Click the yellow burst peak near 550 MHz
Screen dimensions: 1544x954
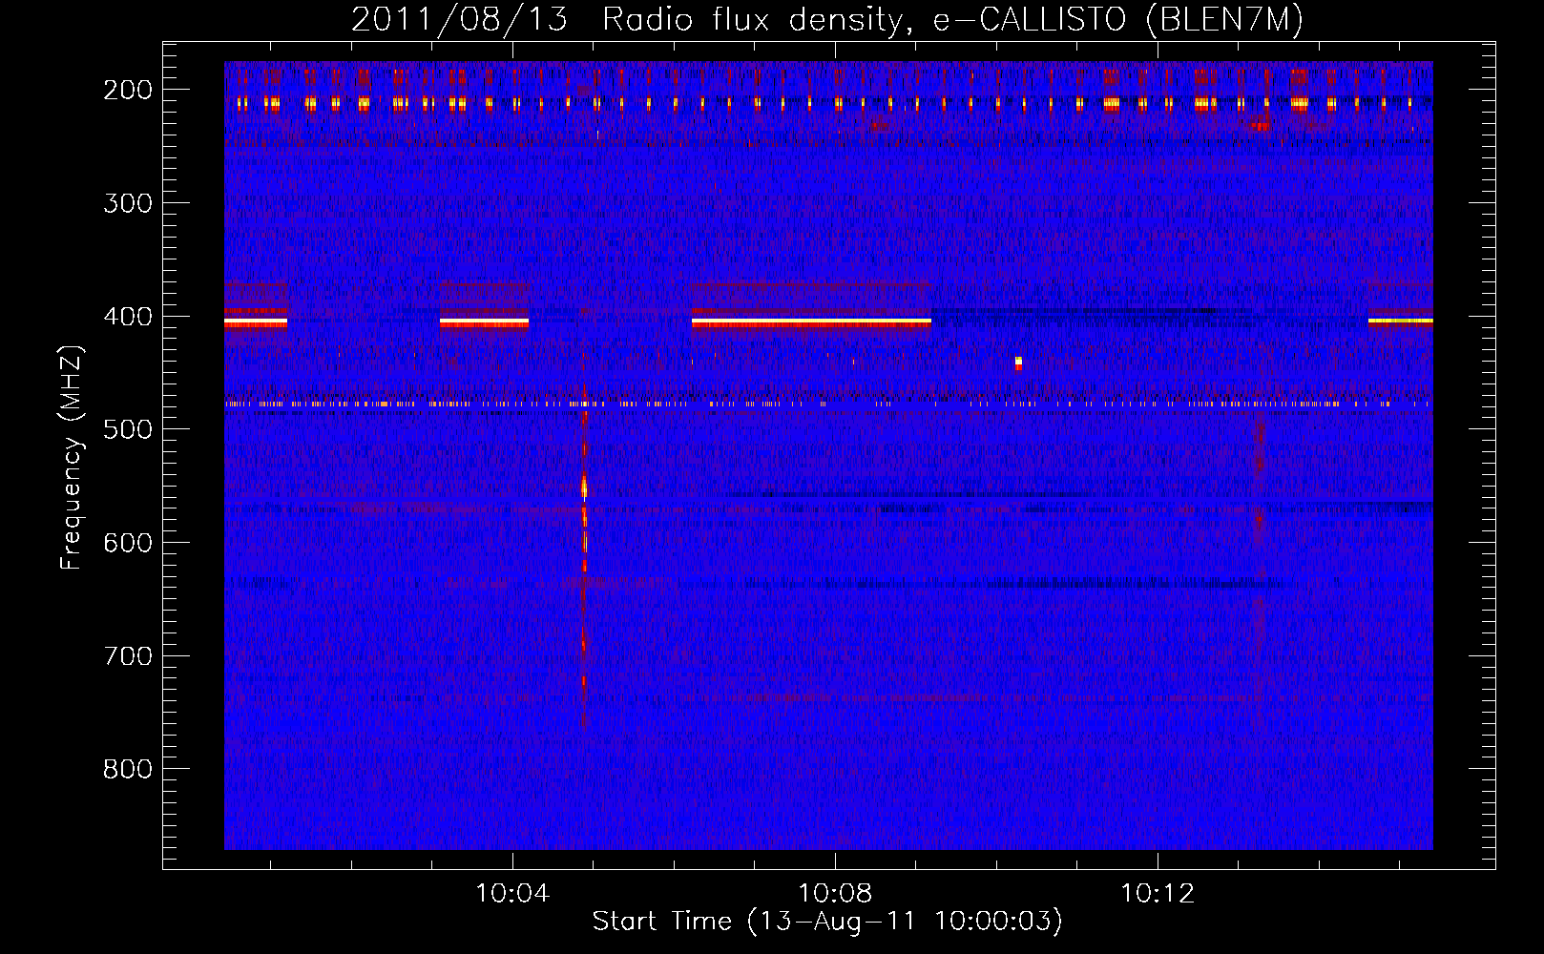click(x=584, y=488)
